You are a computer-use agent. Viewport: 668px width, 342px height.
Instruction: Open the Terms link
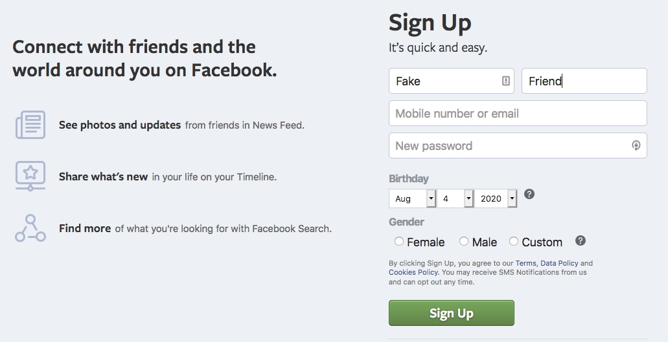(x=525, y=263)
